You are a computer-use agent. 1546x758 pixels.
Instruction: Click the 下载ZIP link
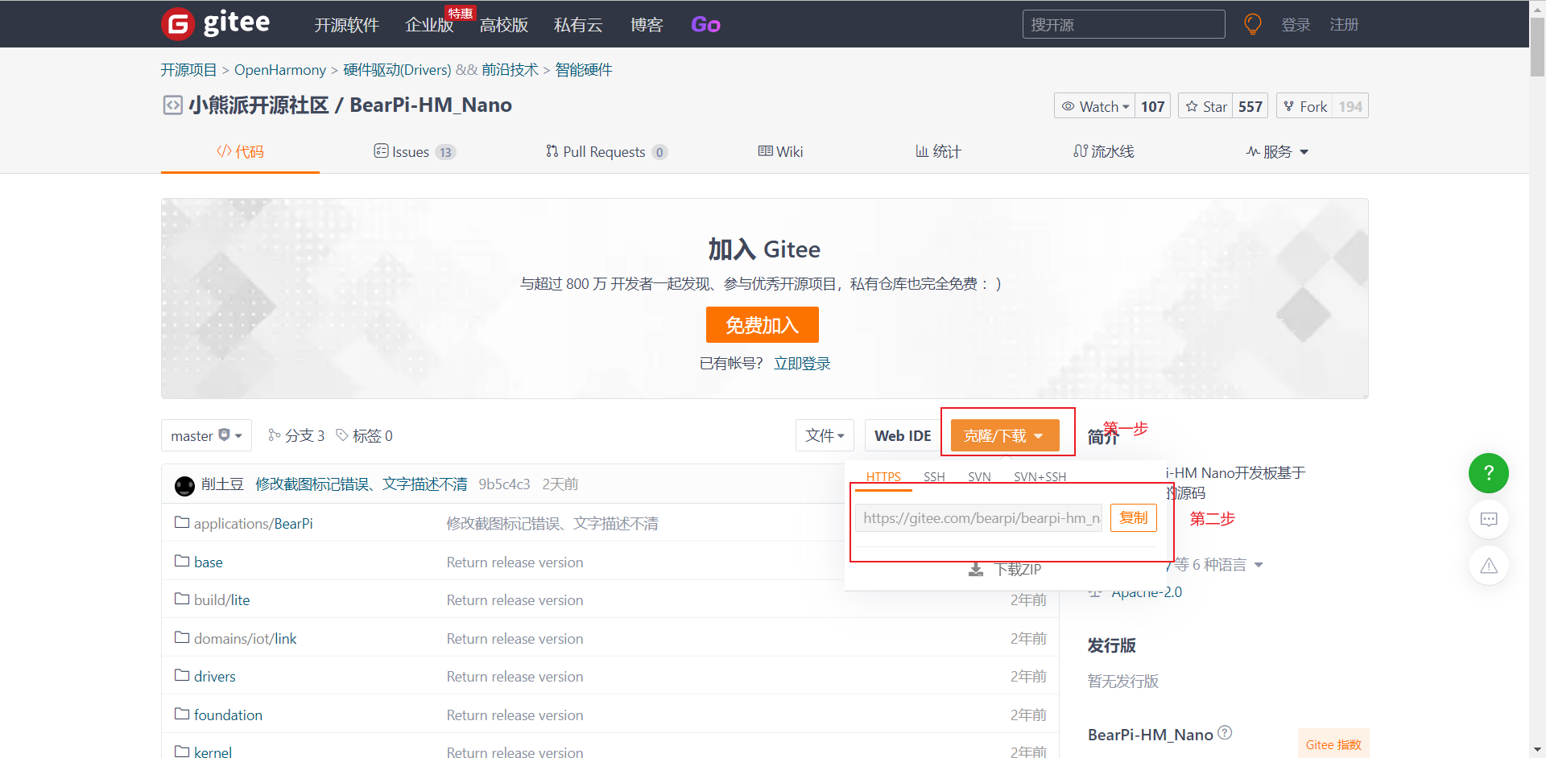tap(1018, 570)
